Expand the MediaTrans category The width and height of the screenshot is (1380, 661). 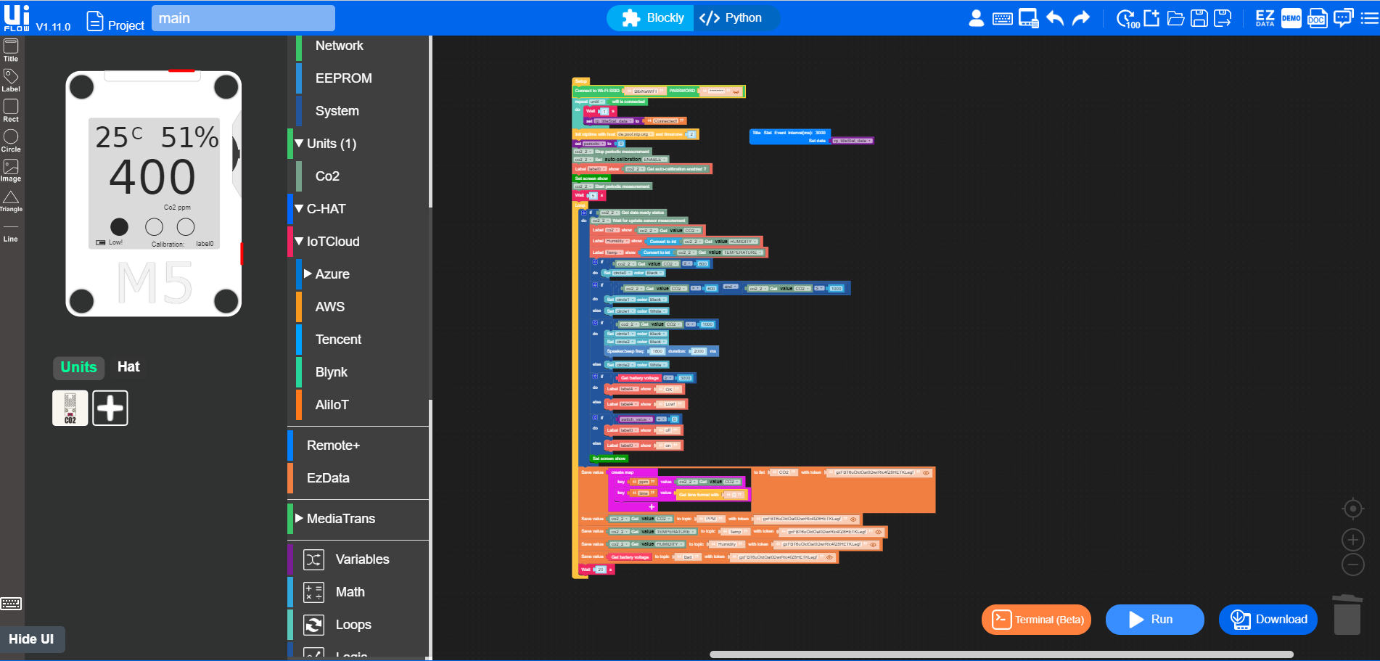point(299,519)
